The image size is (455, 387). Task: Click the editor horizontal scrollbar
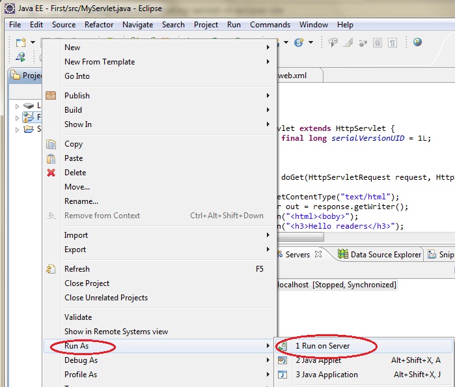click(300, 238)
